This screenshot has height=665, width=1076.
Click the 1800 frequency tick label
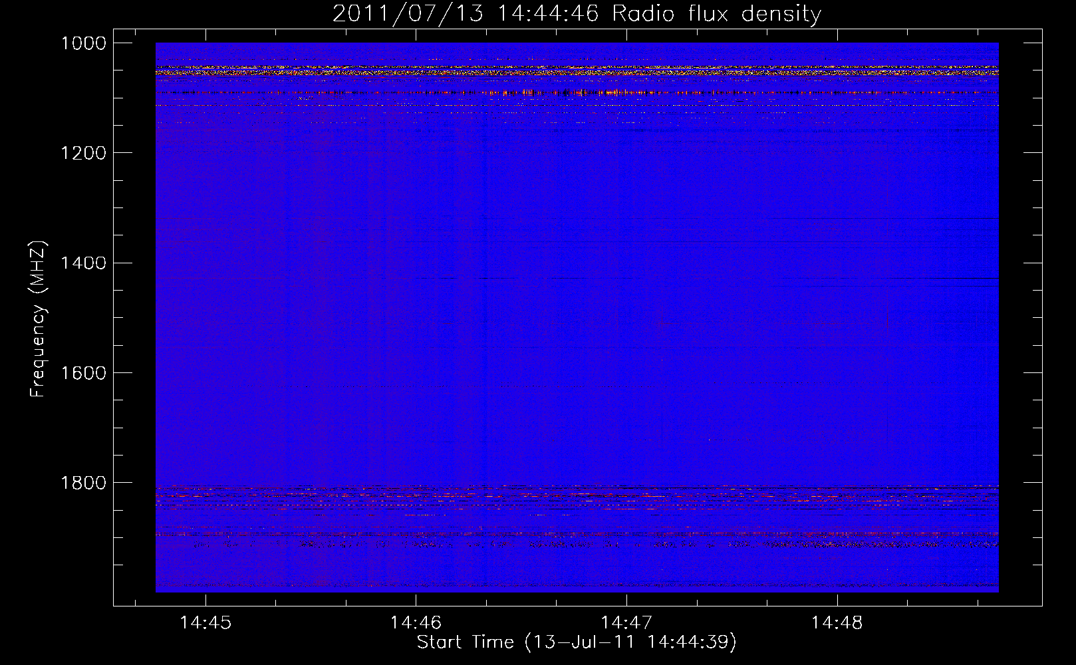point(83,482)
